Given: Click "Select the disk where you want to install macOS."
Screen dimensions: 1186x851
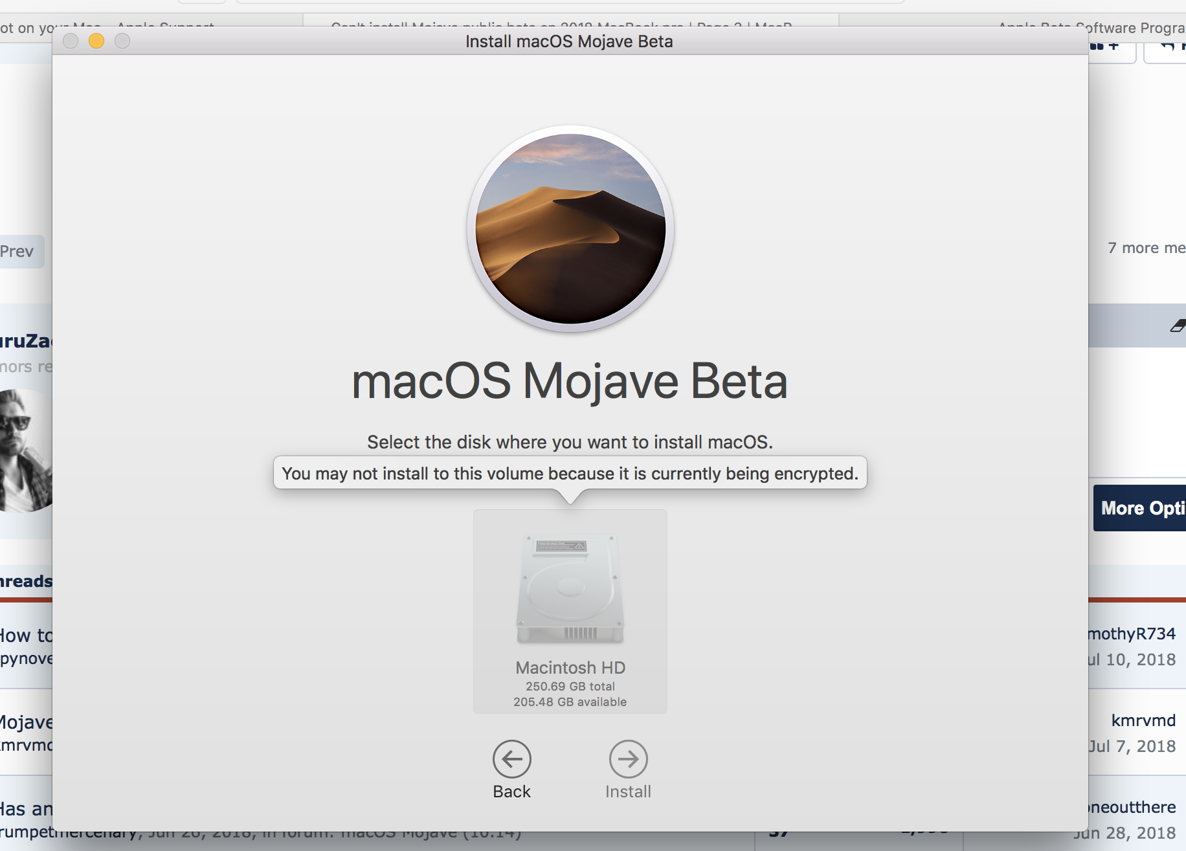Looking at the screenshot, I should coord(570,442).
